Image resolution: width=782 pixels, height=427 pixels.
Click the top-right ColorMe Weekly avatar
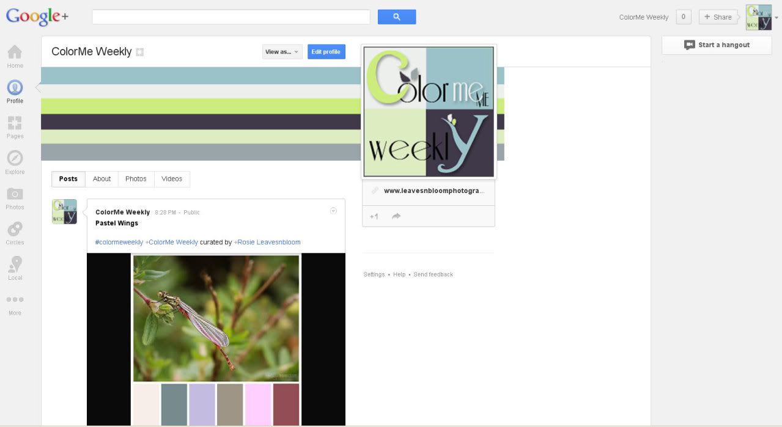click(x=758, y=17)
